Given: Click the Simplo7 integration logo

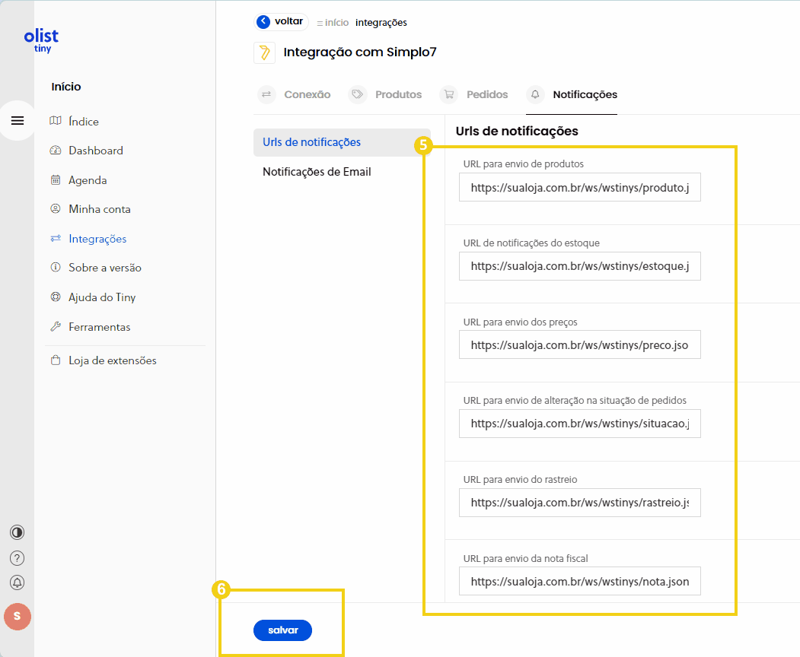Looking at the screenshot, I should coord(264,52).
